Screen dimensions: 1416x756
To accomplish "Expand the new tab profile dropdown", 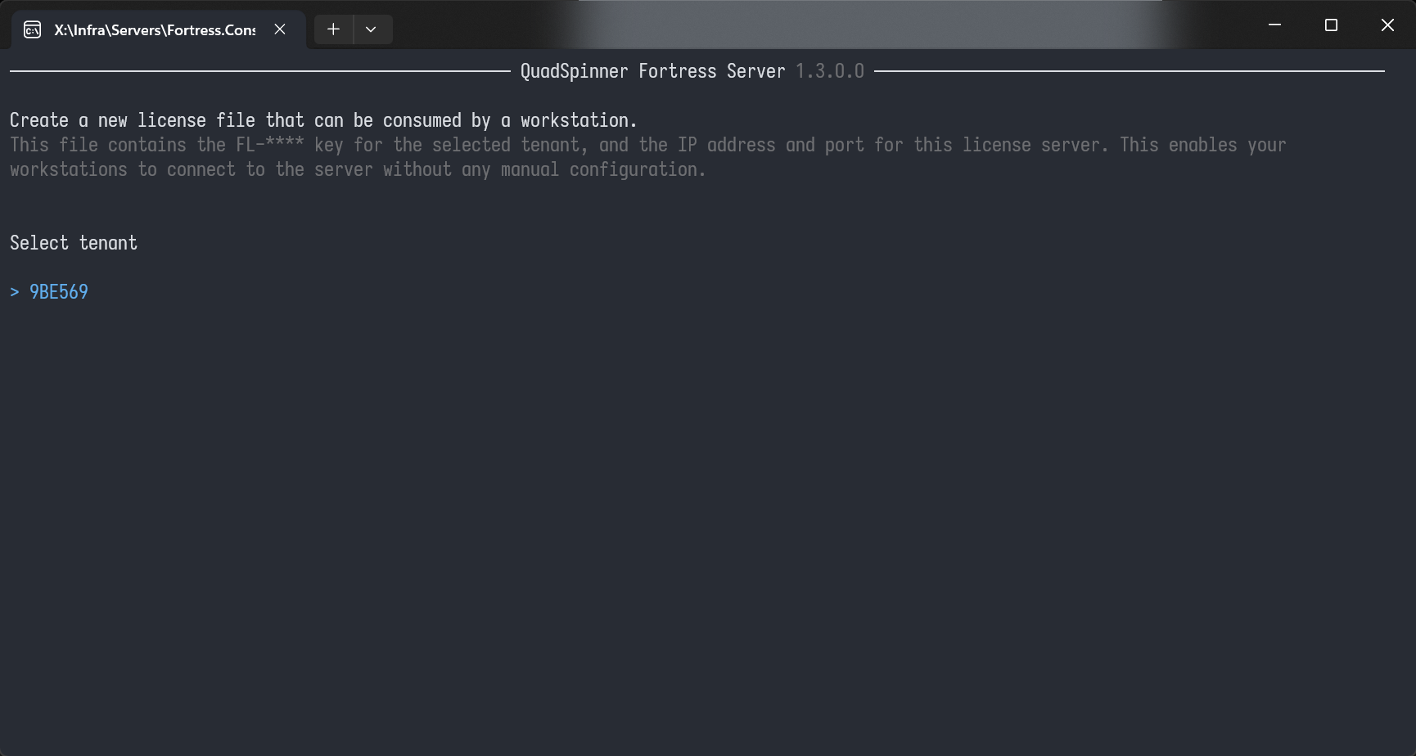I will [371, 29].
